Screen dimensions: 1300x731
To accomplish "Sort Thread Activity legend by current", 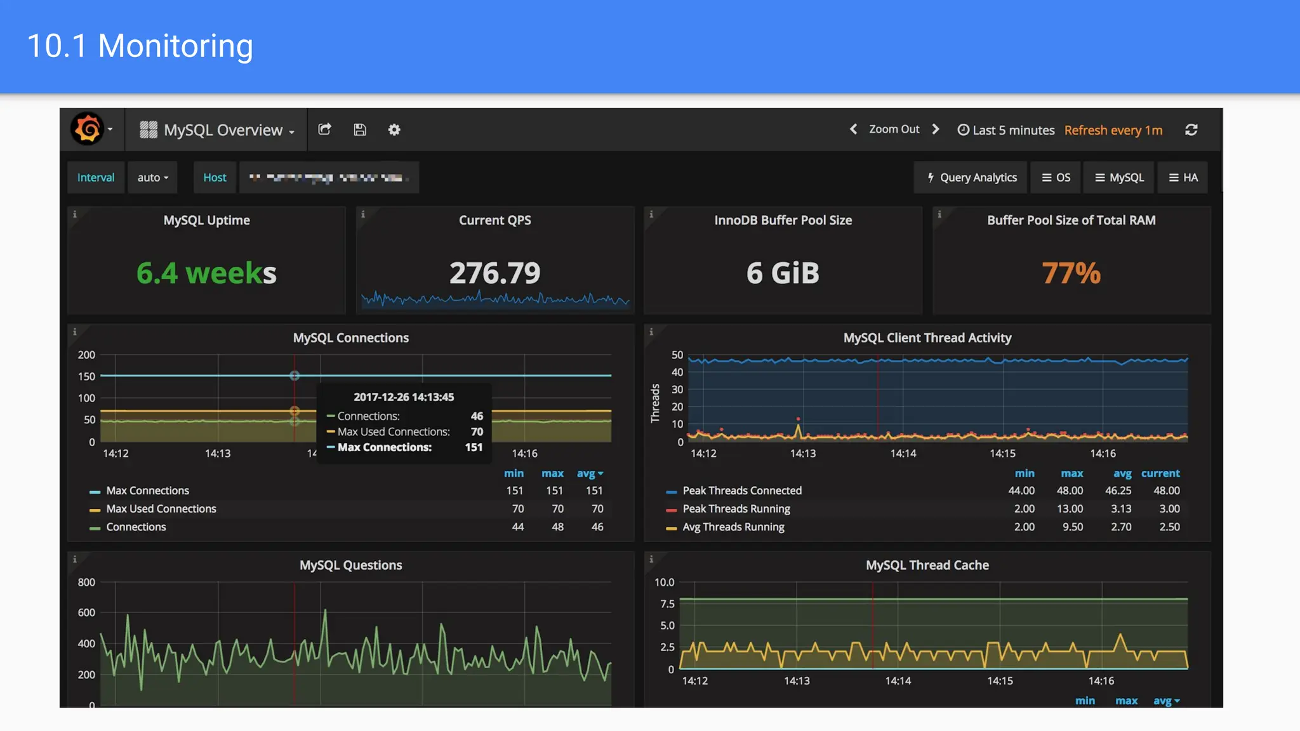I will (1160, 473).
